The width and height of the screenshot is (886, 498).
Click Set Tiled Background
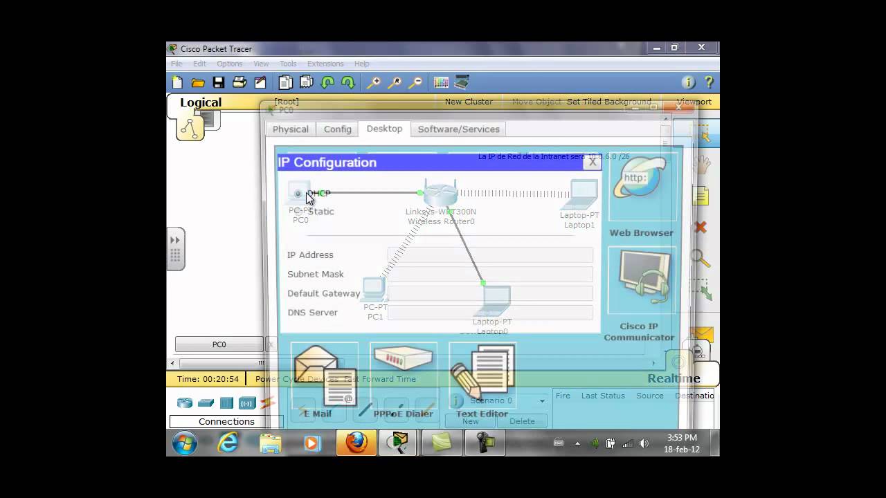pos(609,102)
